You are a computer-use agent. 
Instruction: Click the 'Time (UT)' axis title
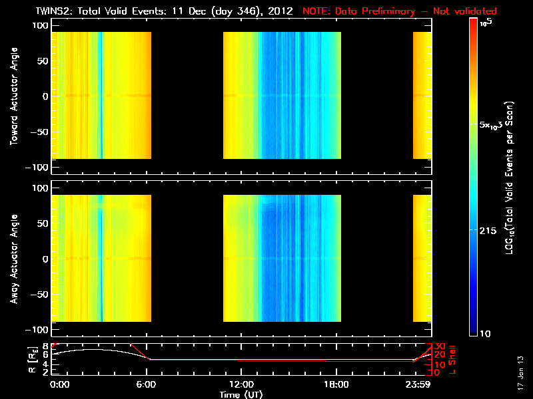(241, 394)
